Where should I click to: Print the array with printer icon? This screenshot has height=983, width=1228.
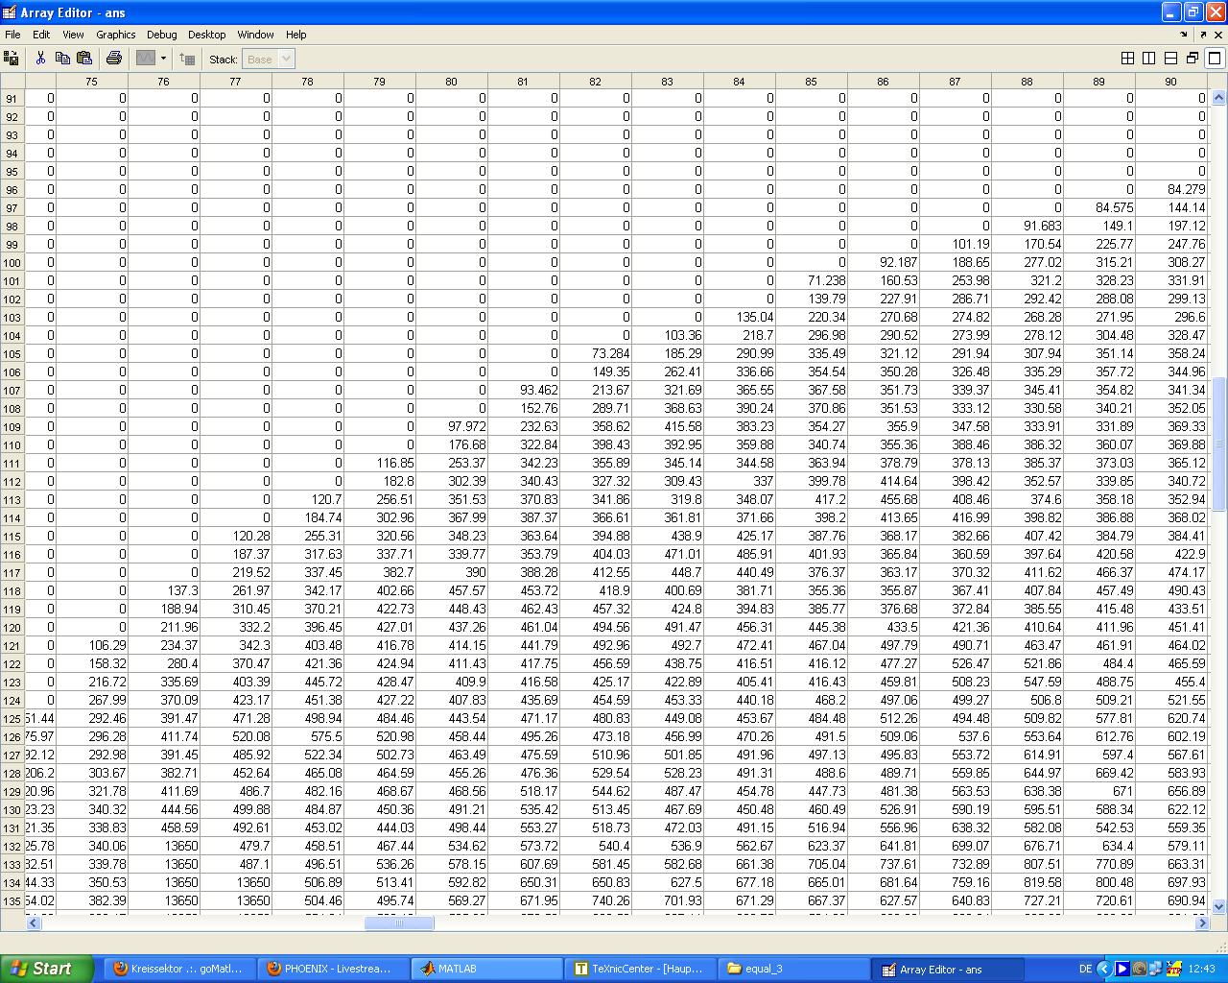point(114,59)
